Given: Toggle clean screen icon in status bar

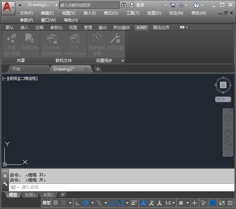Looking at the screenshot, I should 222,203.
